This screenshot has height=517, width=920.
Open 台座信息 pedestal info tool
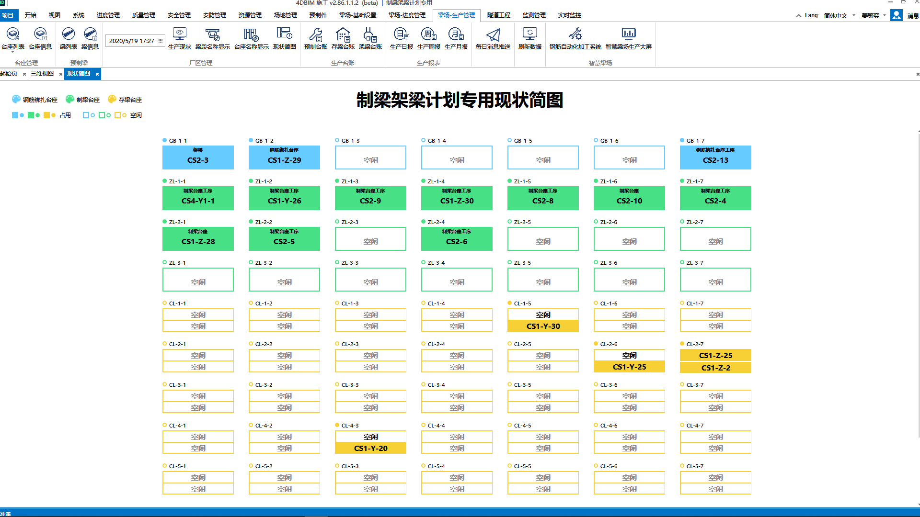[40, 38]
